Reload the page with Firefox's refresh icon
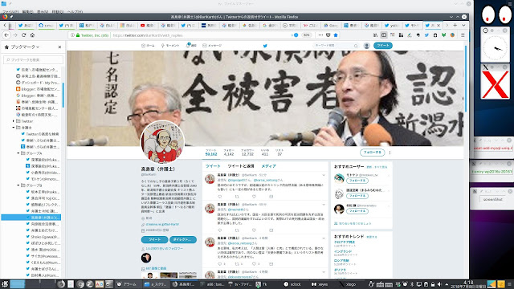This screenshot has height=289, width=514. pyautogui.click(x=23, y=35)
